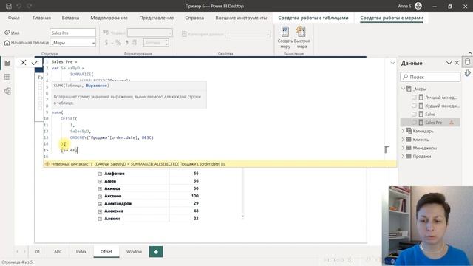Check the Sales Pre measure checkbox
Viewport: 473px width, 266px height.
pos(414,123)
